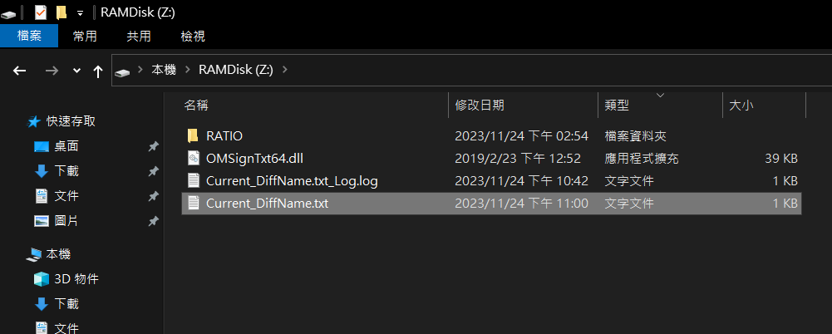
Task: Click New Folder quick access toolbar icon
Action: point(62,12)
